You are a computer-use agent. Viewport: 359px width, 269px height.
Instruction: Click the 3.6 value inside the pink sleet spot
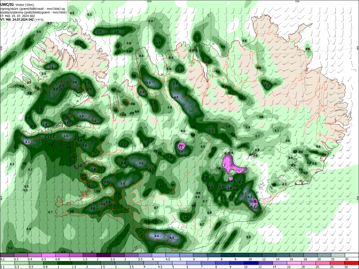(181, 147)
